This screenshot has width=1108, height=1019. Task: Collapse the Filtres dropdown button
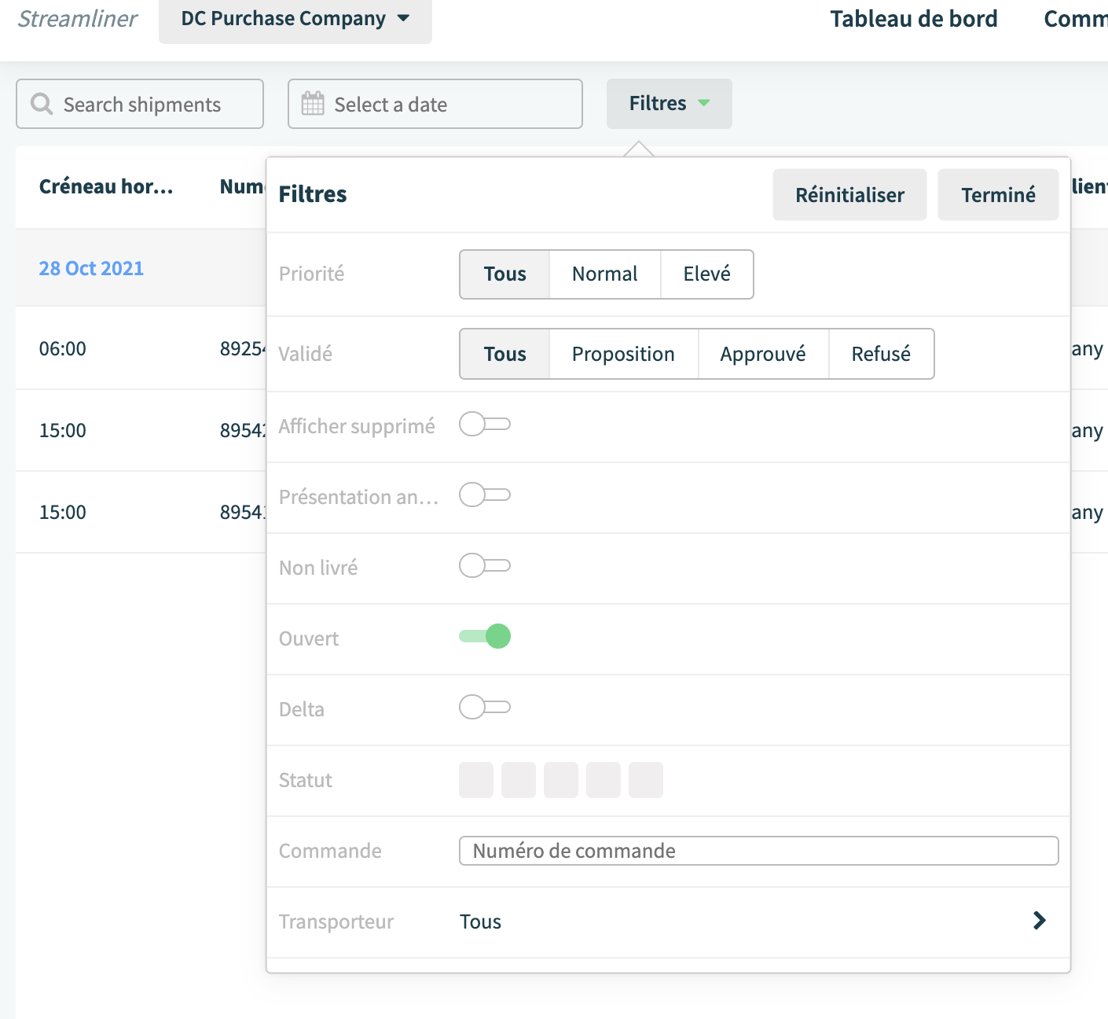670,104
